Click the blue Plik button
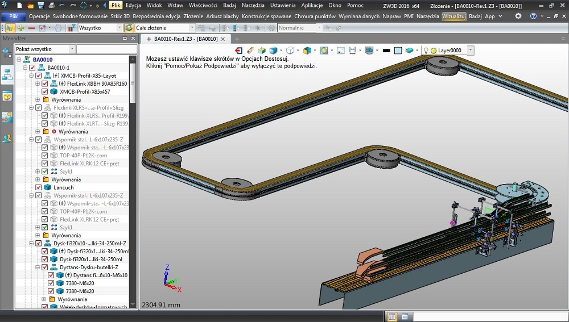Image resolution: width=569 pixels, height=322 pixels. click(x=13, y=16)
